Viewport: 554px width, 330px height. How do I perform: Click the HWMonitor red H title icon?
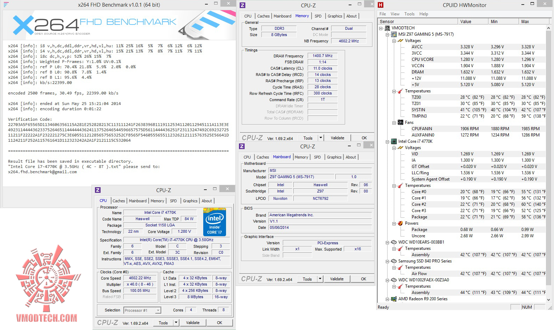pyautogui.click(x=381, y=5)
